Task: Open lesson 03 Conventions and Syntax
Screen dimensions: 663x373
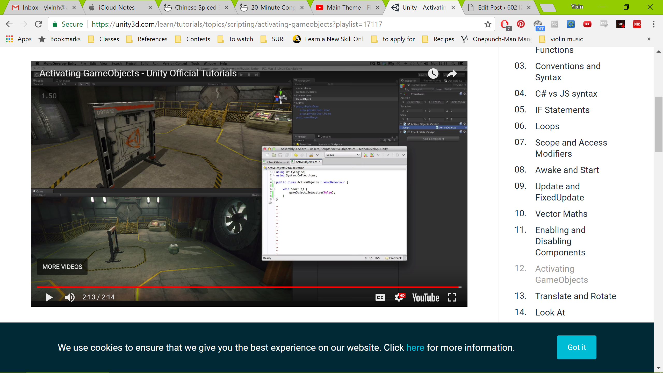Action: [568, 72]
